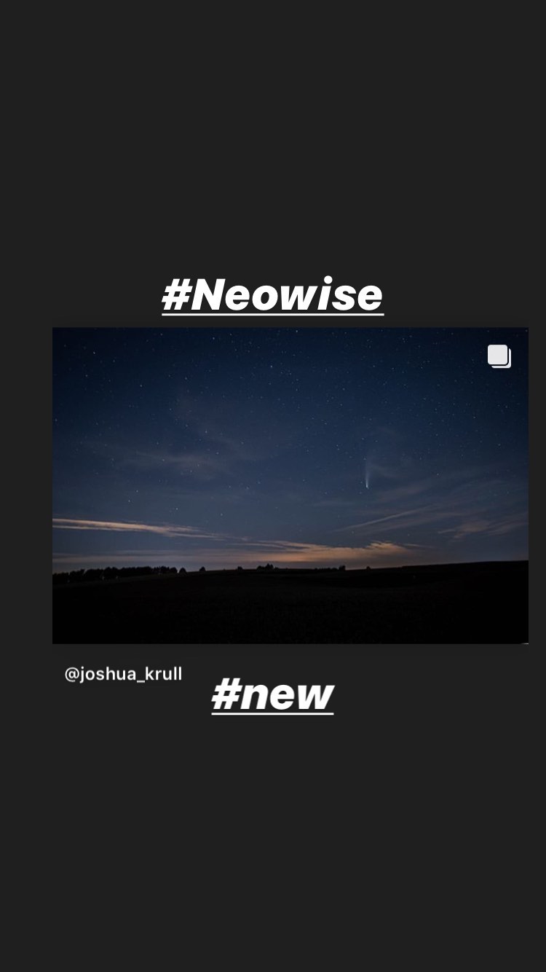Tap the comet in the photo
The width and height of the screenshot is (546, 972).
[x=368, y=477]
